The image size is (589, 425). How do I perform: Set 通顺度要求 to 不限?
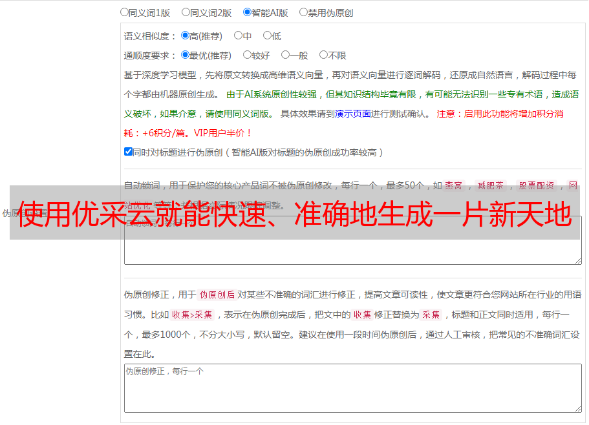(323, 55)
